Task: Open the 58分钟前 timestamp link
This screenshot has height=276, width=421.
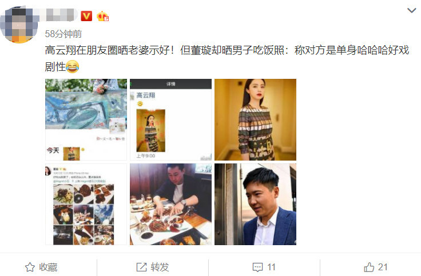Action: [x=63, y=34]
